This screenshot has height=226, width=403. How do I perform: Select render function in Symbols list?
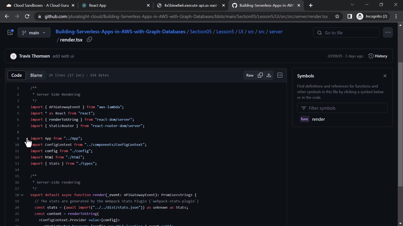[x=318, y=119]
